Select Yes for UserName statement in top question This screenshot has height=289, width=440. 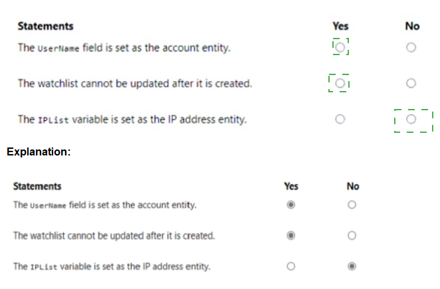pos(340,47)
